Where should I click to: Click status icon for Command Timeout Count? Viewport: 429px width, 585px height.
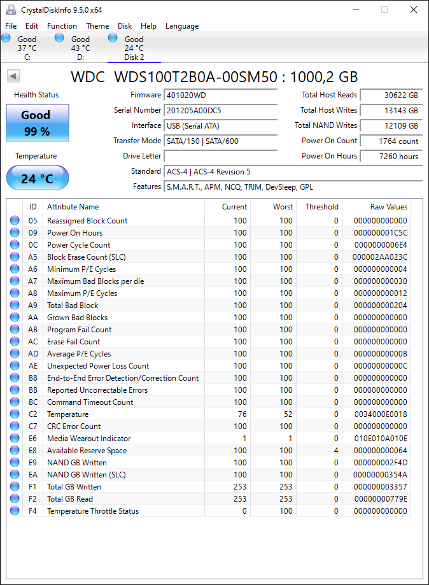click(x=15, y=402)
